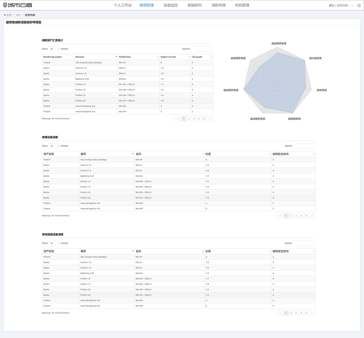Go to next page in 即将报废设备清单 pagination
The image size is (364, 338).
pos(312,313)
